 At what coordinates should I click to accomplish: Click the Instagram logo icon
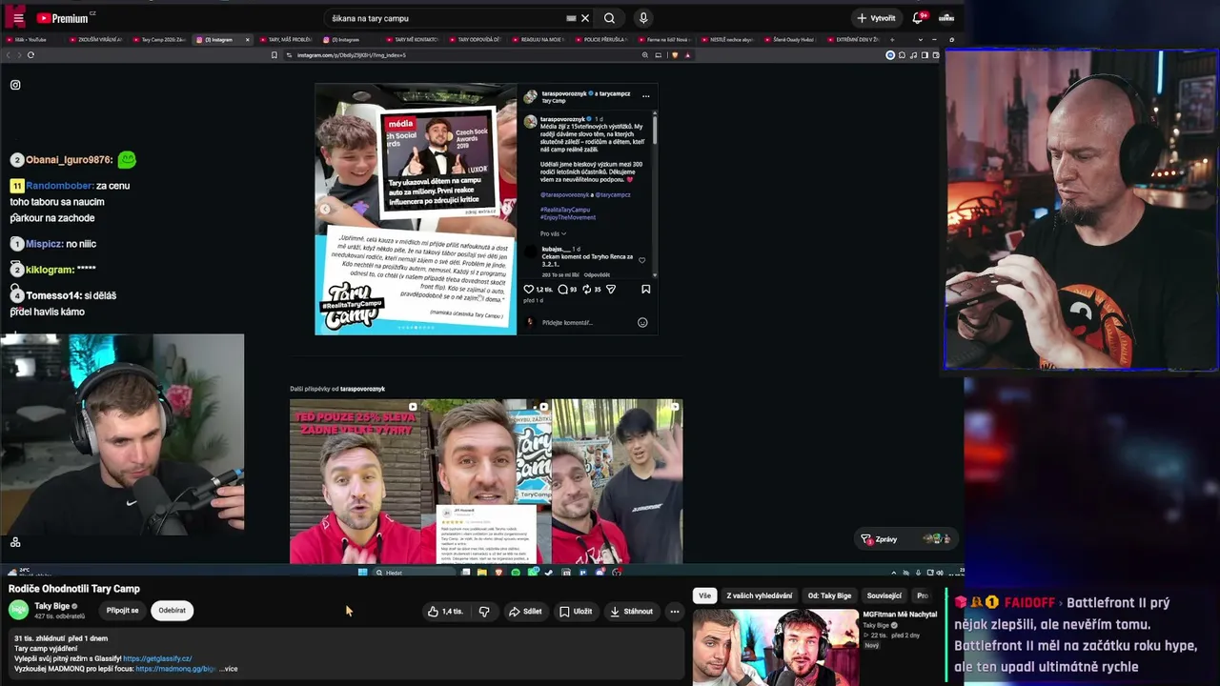point(15,85)
